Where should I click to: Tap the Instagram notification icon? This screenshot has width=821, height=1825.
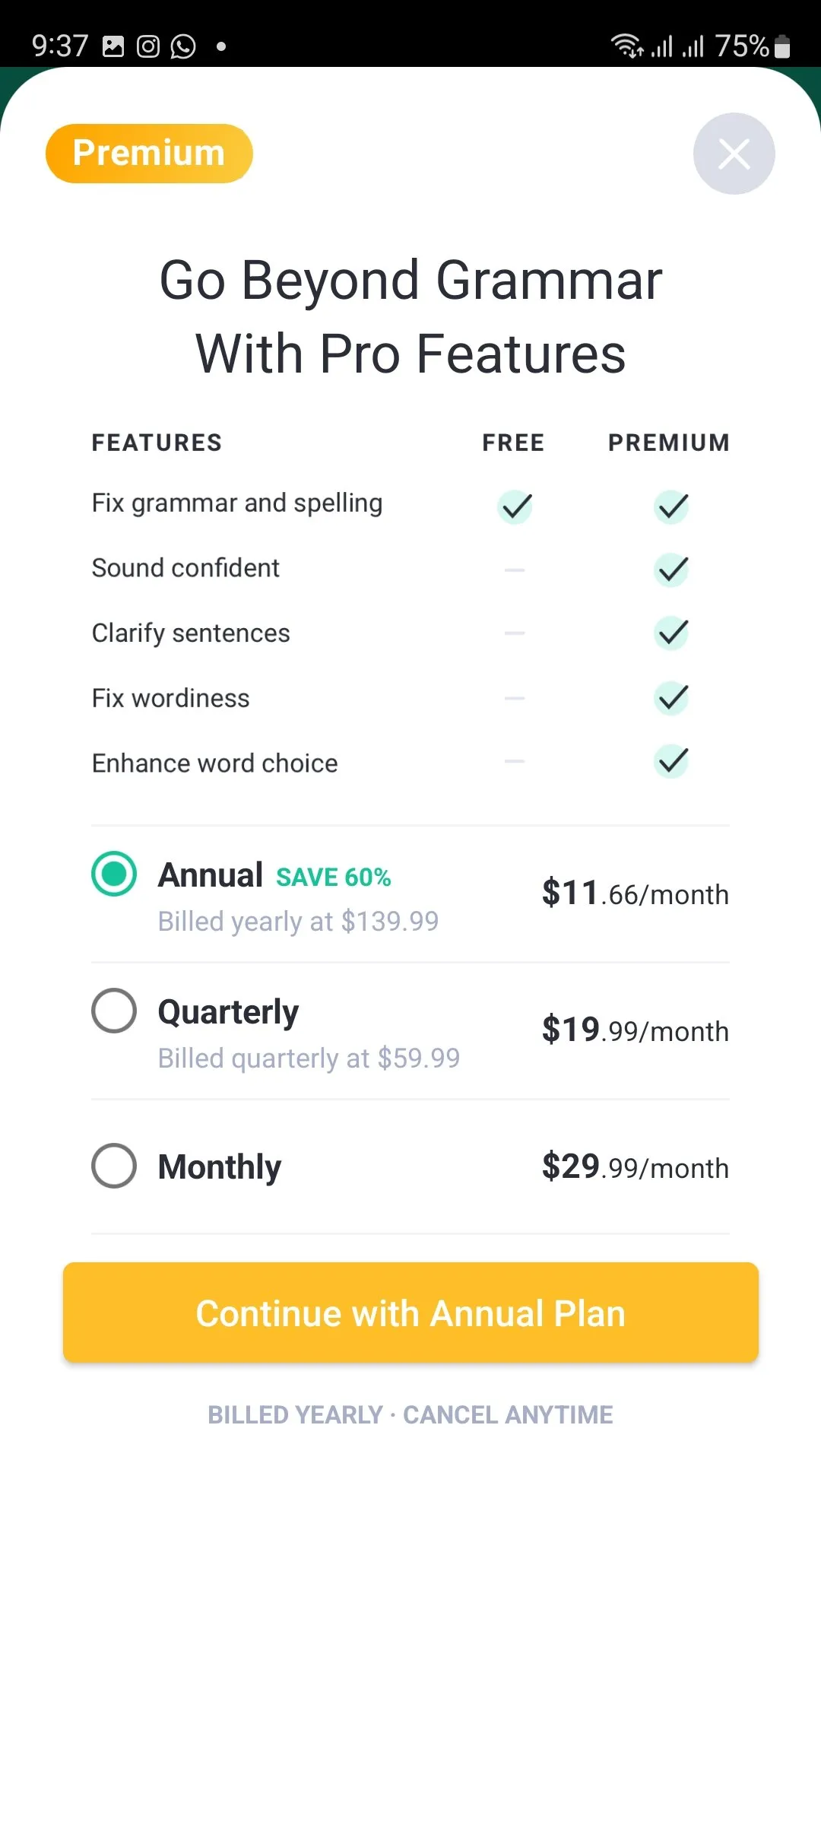[x=148, y=46]
